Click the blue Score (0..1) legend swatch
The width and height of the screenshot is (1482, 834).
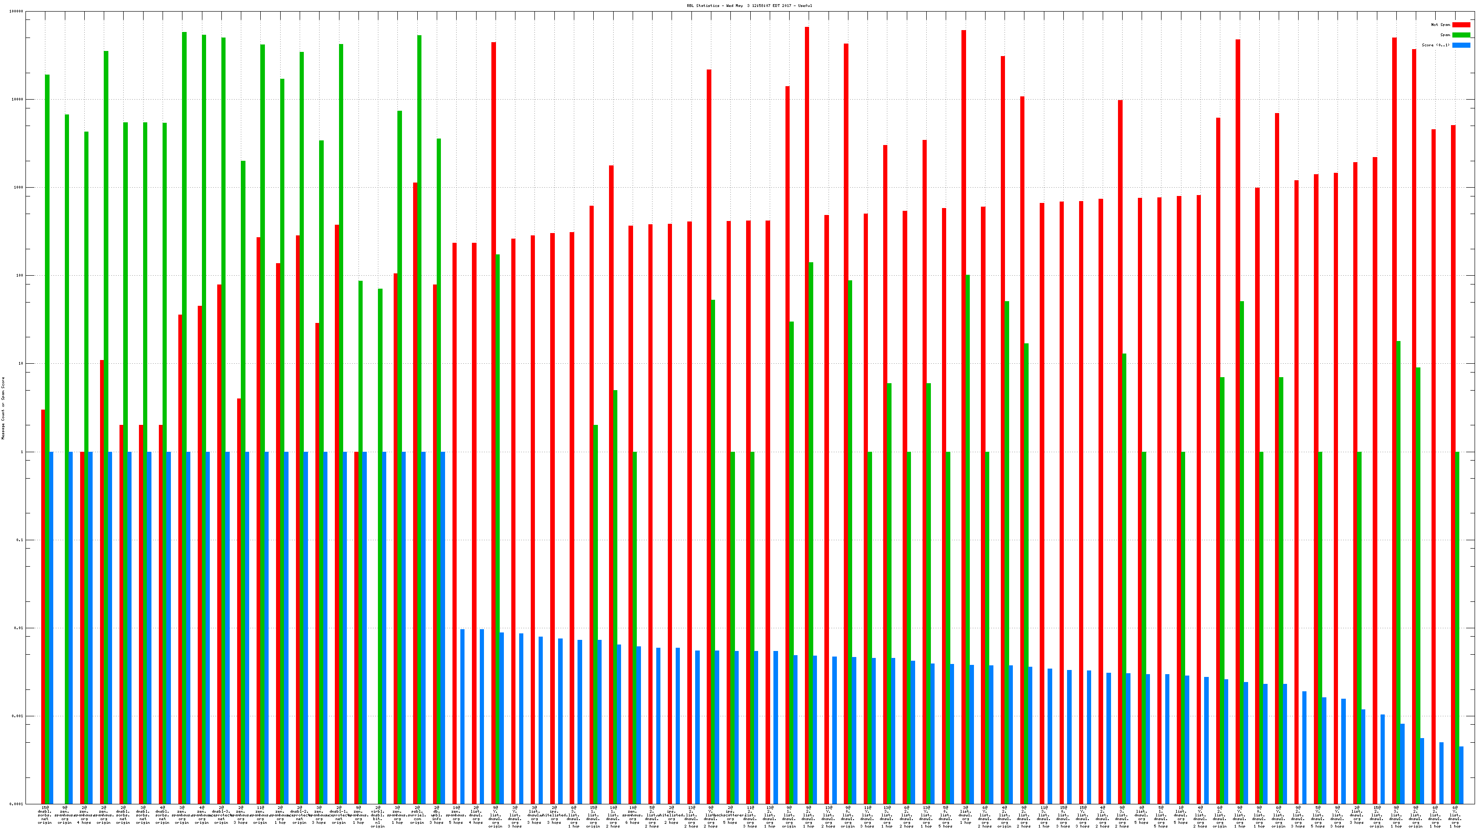point(1461,45)
